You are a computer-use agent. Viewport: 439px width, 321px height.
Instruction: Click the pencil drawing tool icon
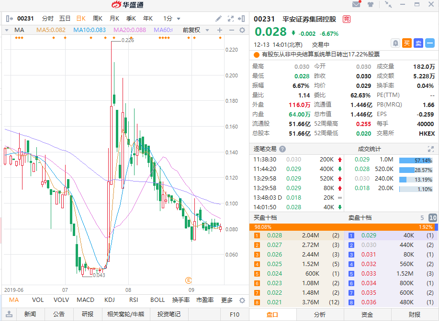tap(219, 19)
